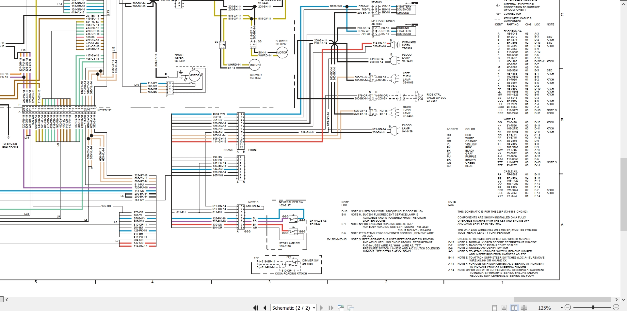Image resolution: width=627 pixels, height=311 pixels.
Task: Click the 'LEFT TURN LAMP' label
Action: click(407, 77)
